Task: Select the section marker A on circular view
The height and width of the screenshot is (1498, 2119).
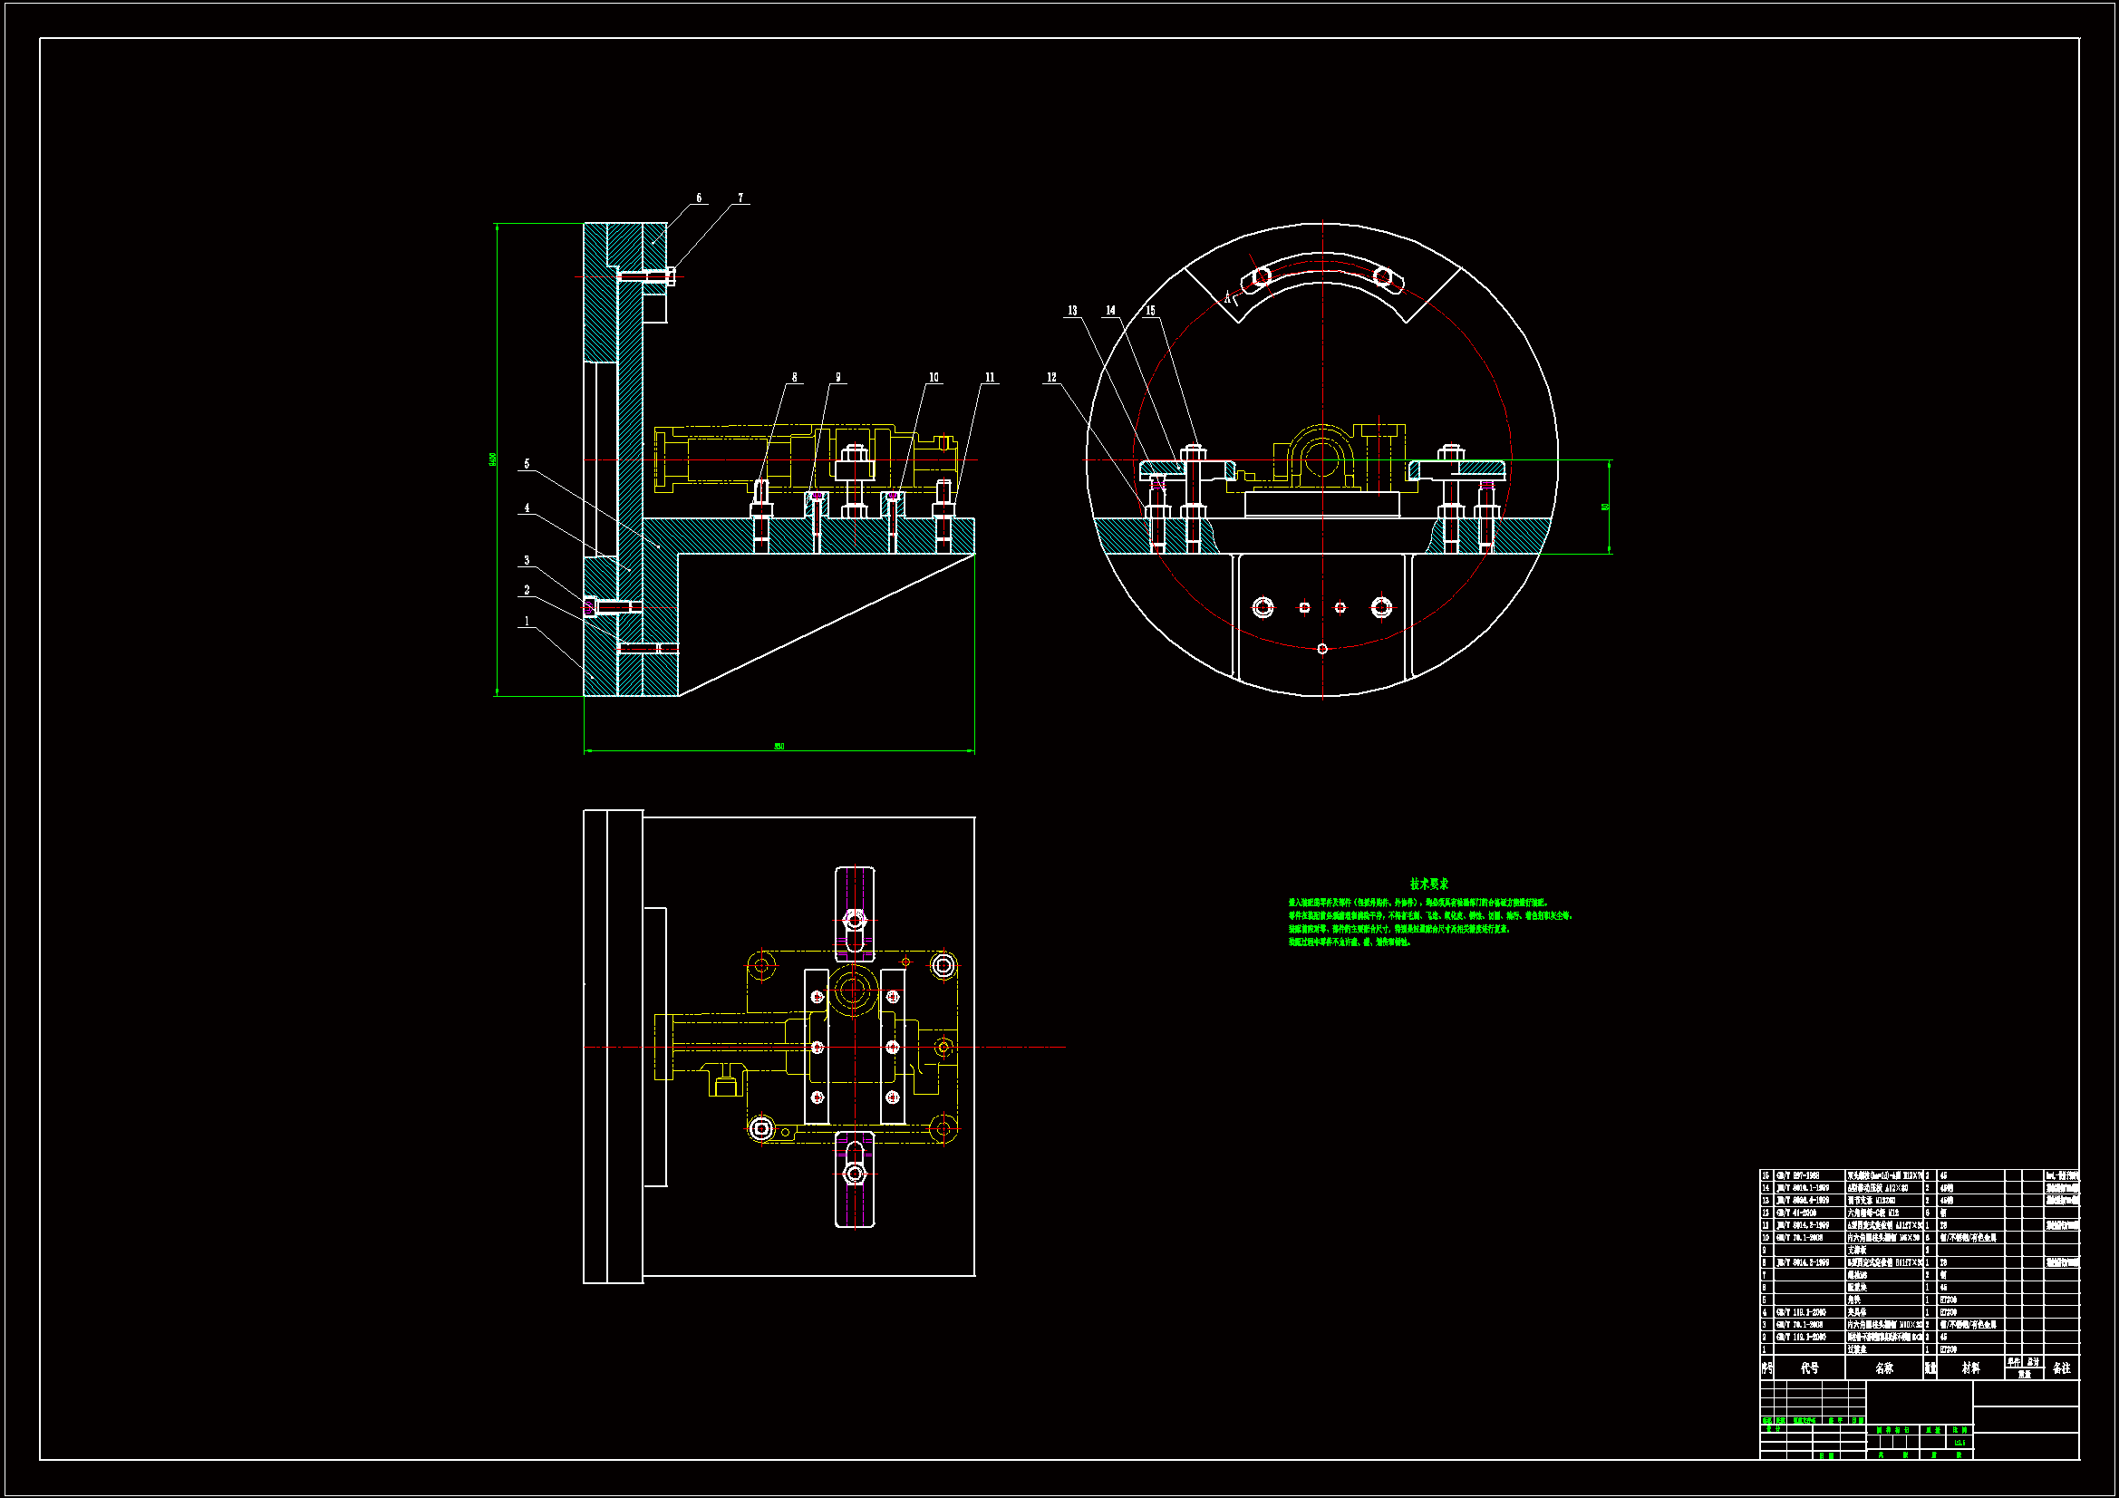Action: (x=1227, y=297)
